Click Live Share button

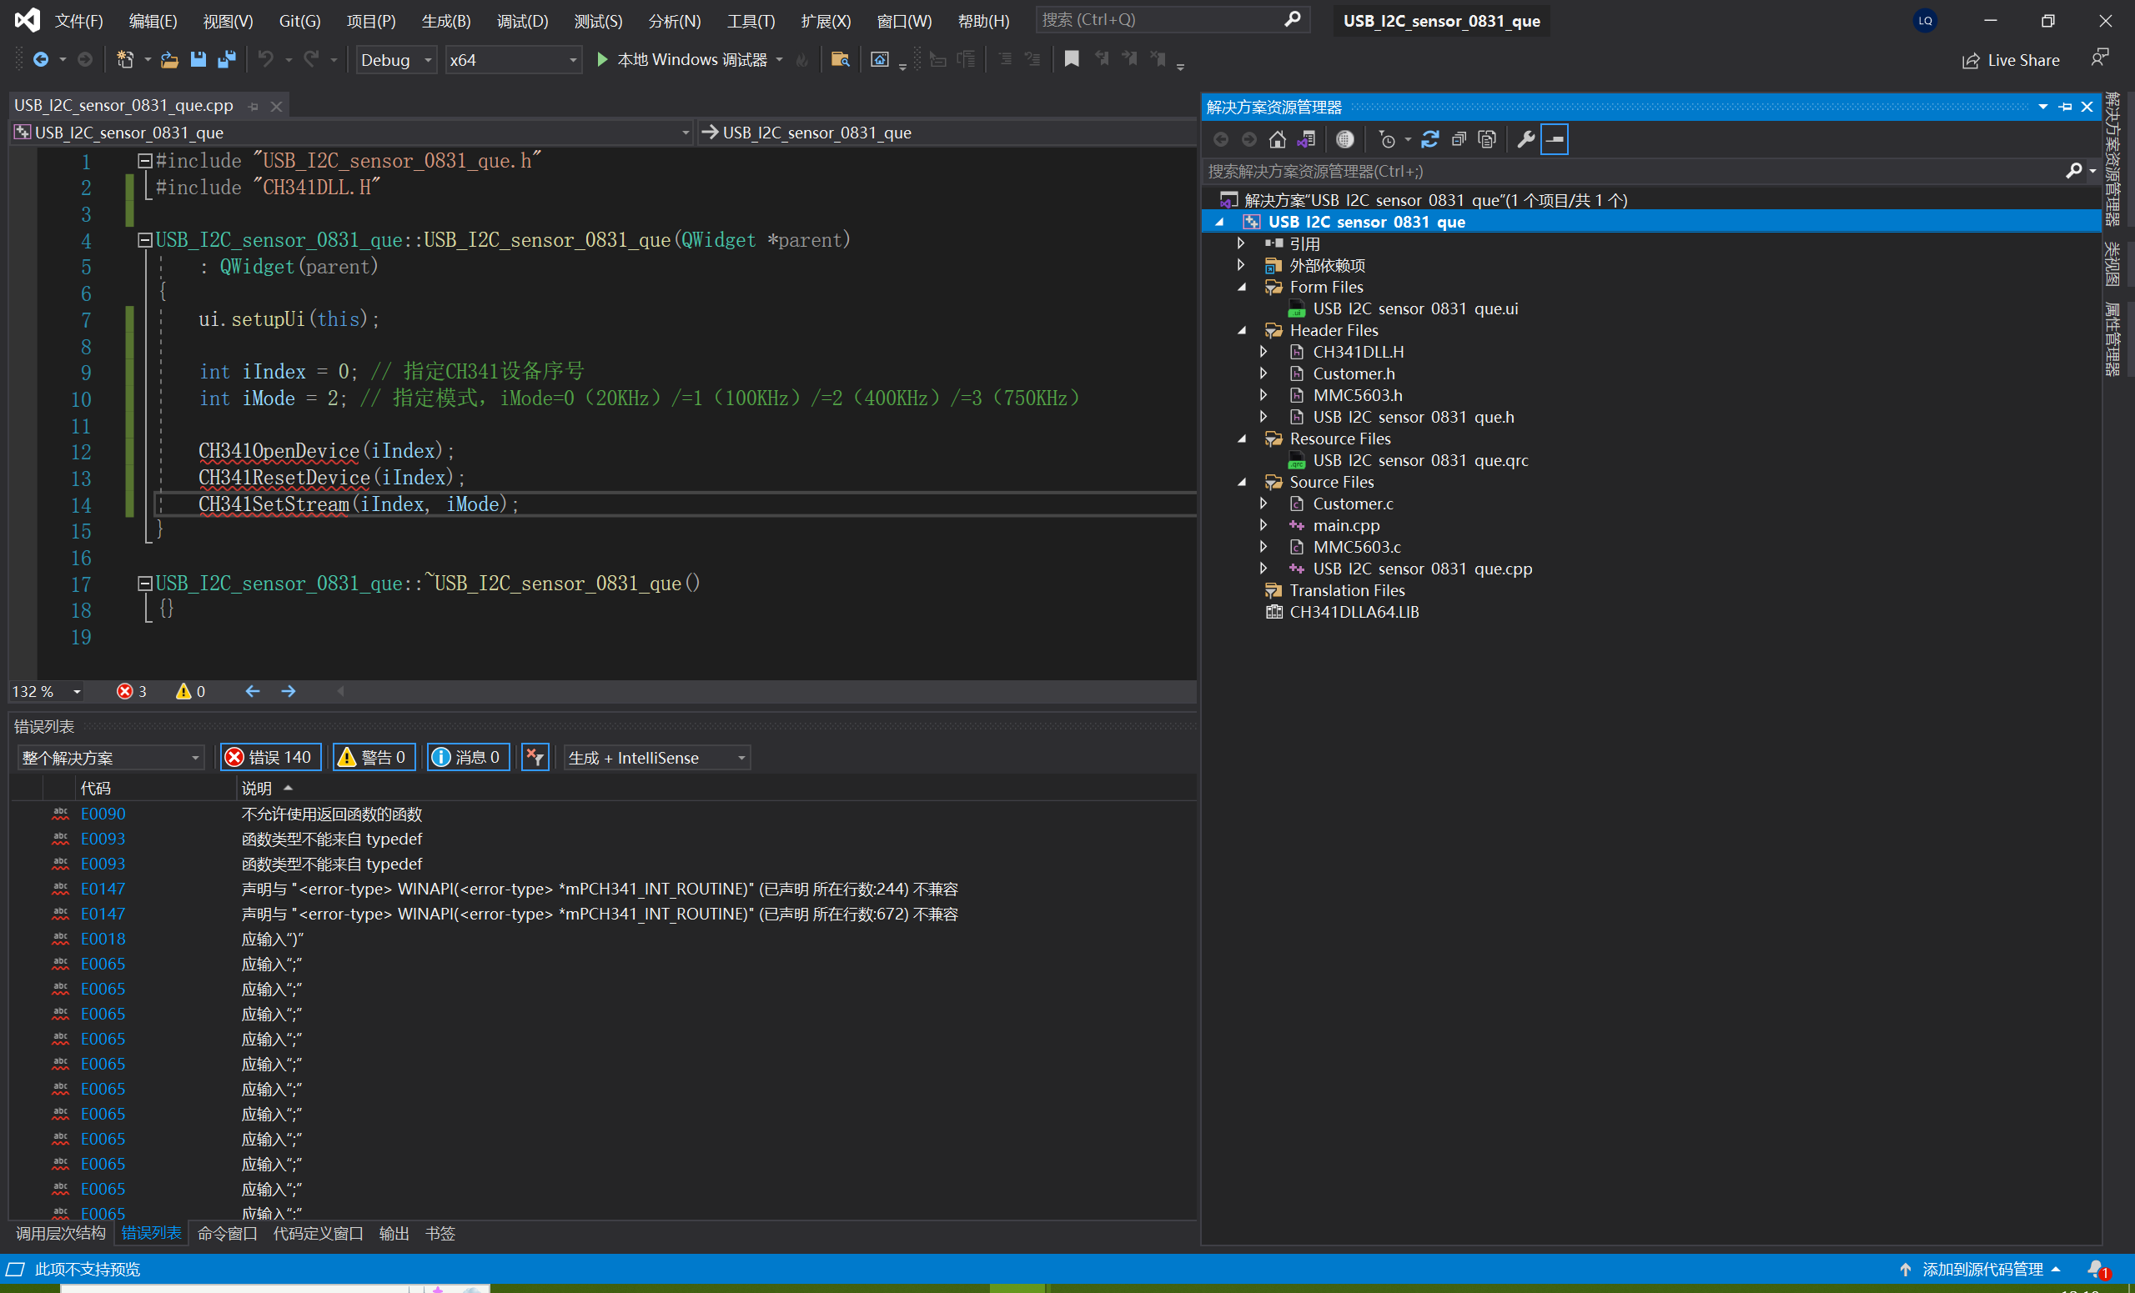(2011, 60)
